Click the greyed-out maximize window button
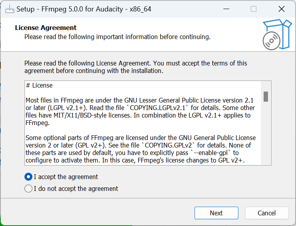Image resolution: width=296 pixels, height=226 pixels. (253, 9)
